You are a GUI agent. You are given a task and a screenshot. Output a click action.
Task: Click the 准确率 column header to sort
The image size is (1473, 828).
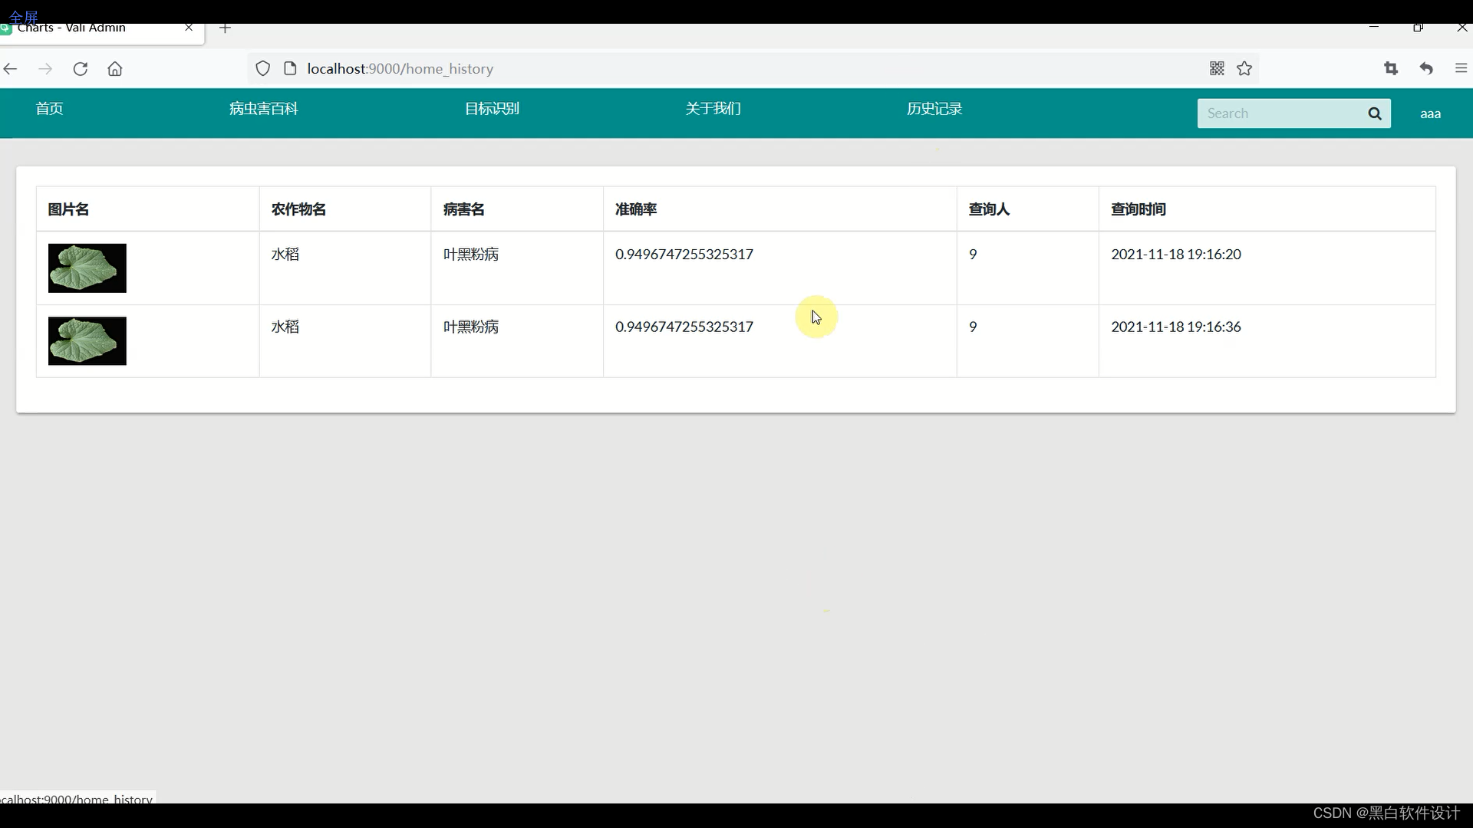click(x=635, y=209)
